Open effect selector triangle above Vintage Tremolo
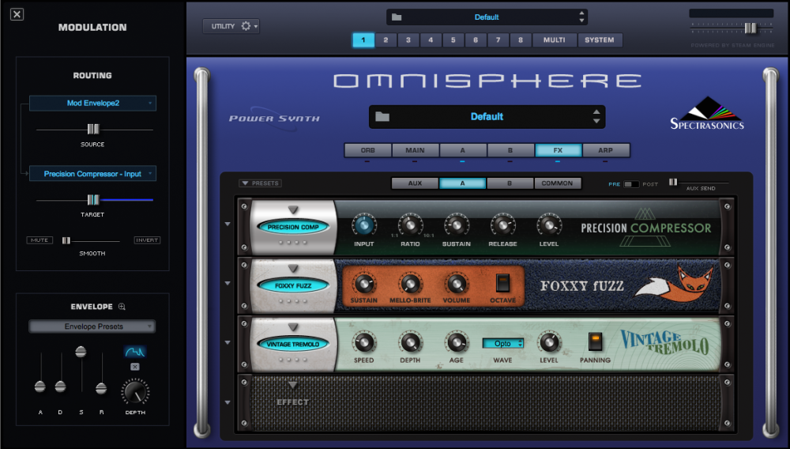Viewport: 790px width, 449px height. 293,327
